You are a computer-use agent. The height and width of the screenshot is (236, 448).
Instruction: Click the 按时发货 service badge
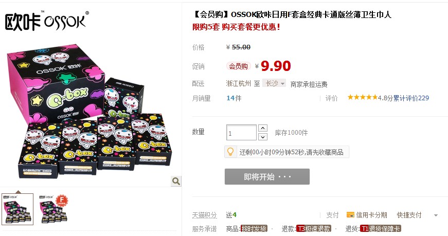coord(254,229)
